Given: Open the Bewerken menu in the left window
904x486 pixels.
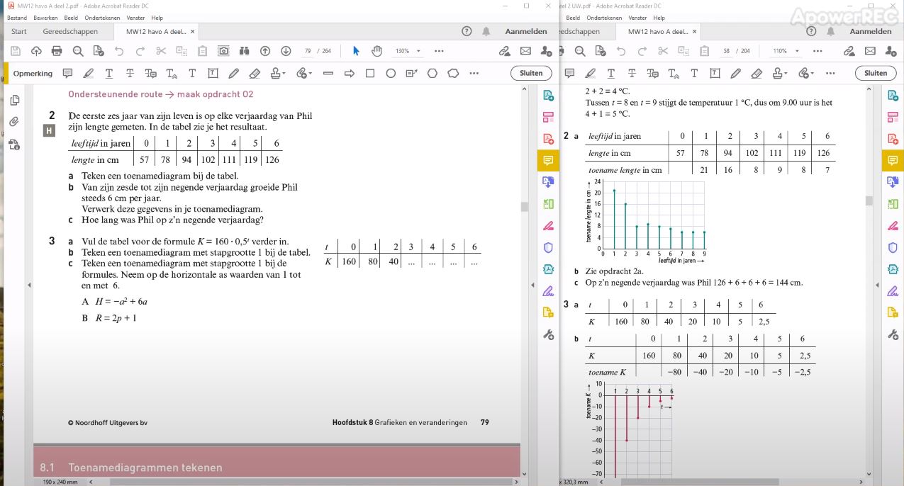Looking at the screenshot, I should 45,18.
